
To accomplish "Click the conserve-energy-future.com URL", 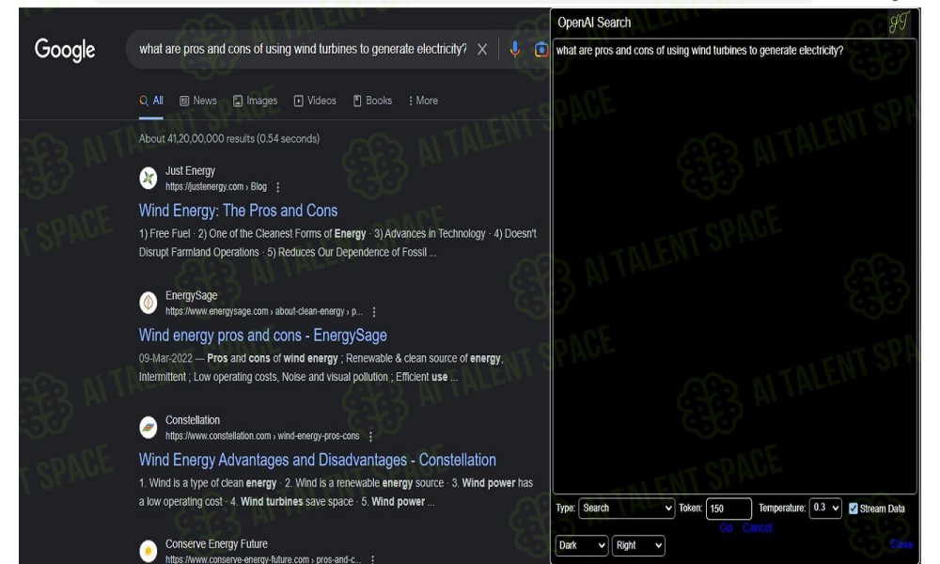I will pyautogui.click(x=263, y=559).
